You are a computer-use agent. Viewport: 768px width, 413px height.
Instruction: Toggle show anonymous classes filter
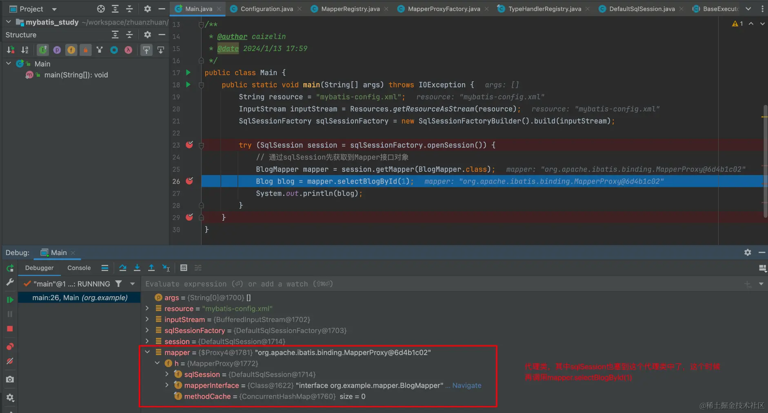(x=114, y=50)
